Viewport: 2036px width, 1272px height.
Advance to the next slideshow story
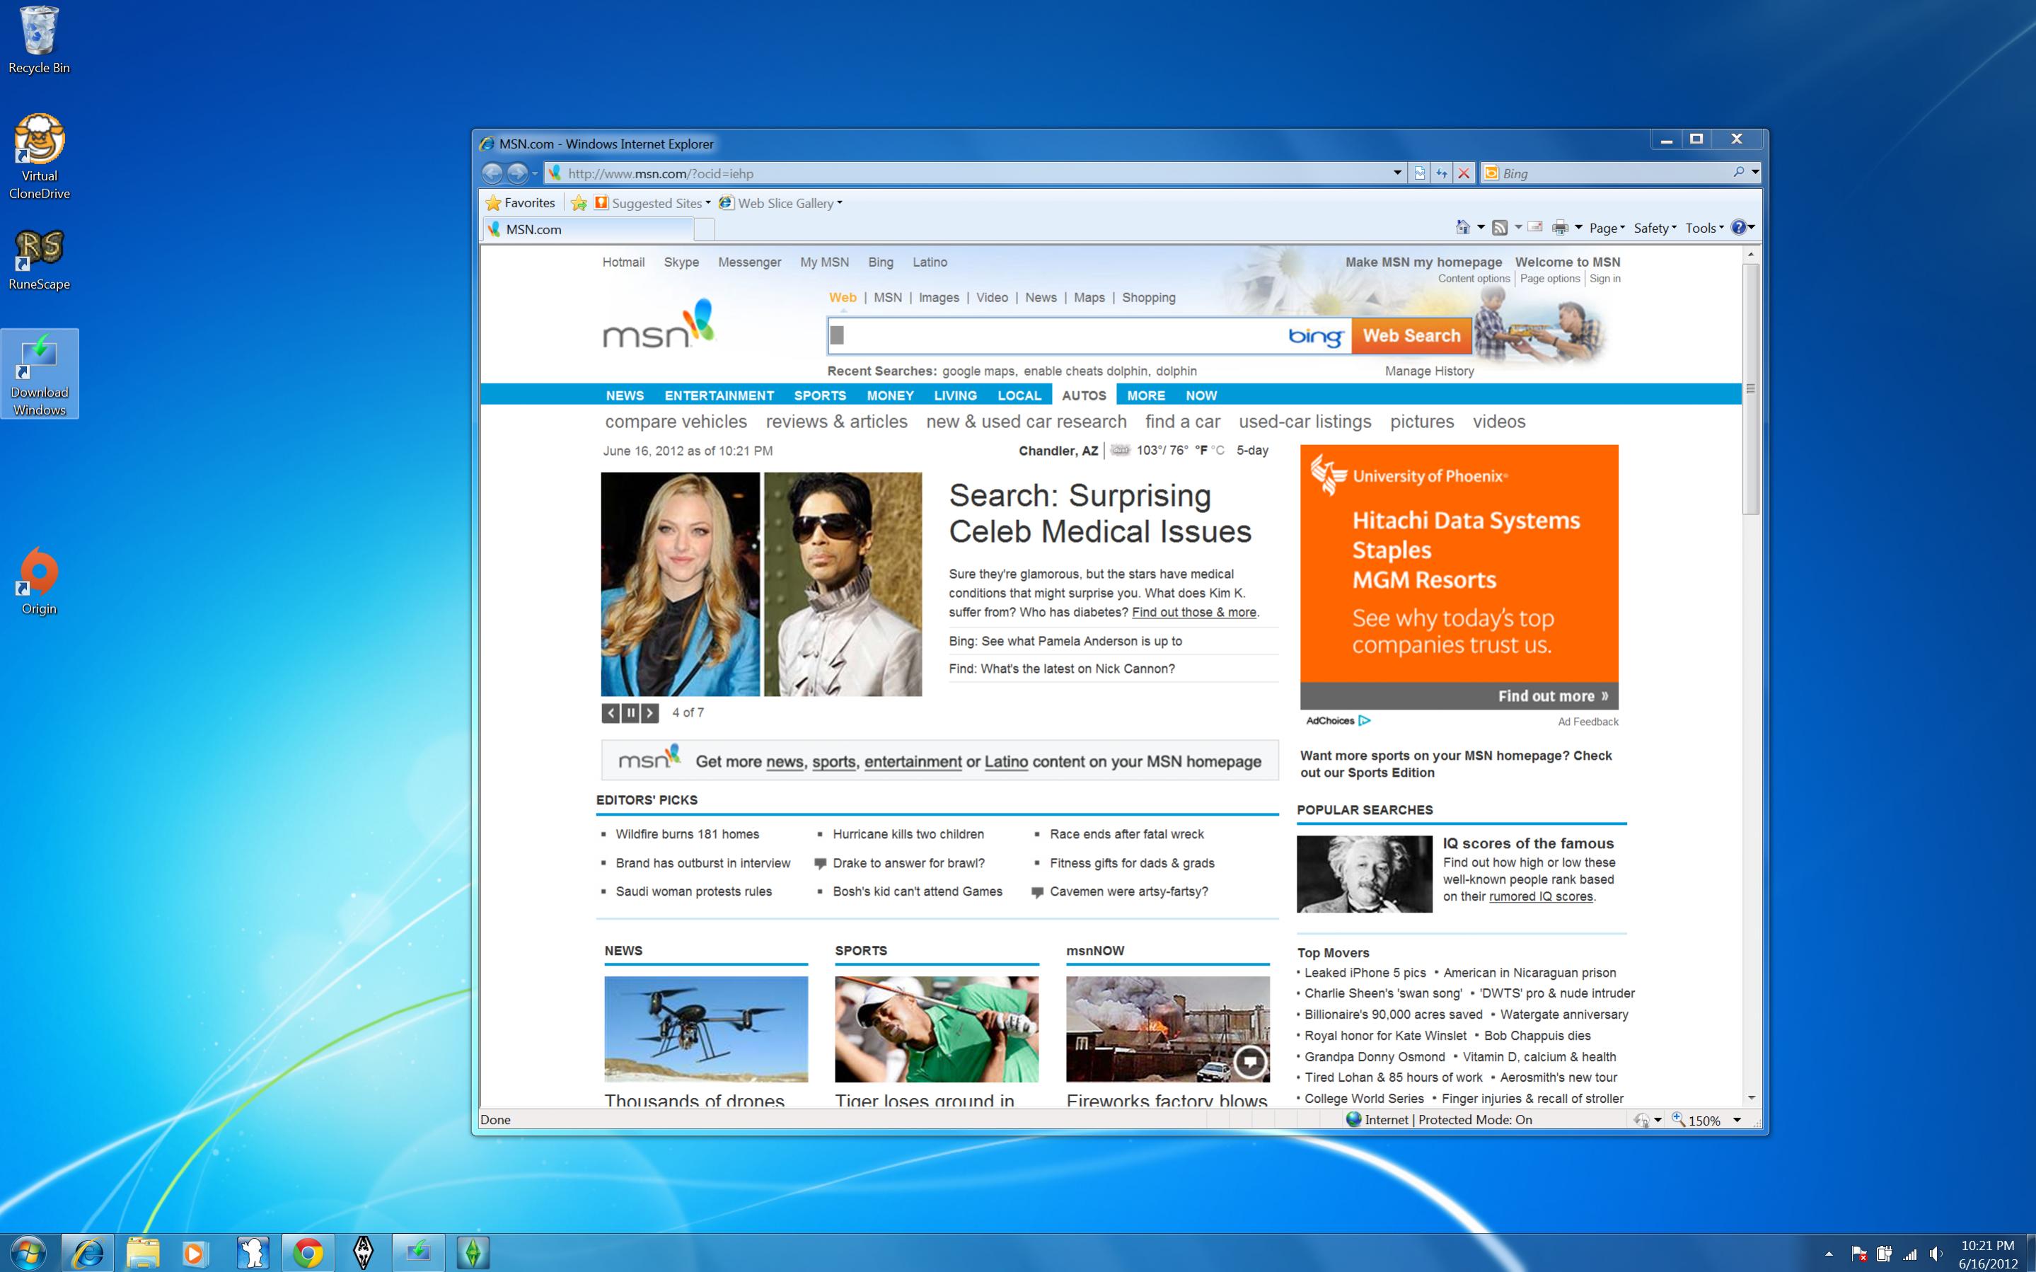[x=649, y=712]
